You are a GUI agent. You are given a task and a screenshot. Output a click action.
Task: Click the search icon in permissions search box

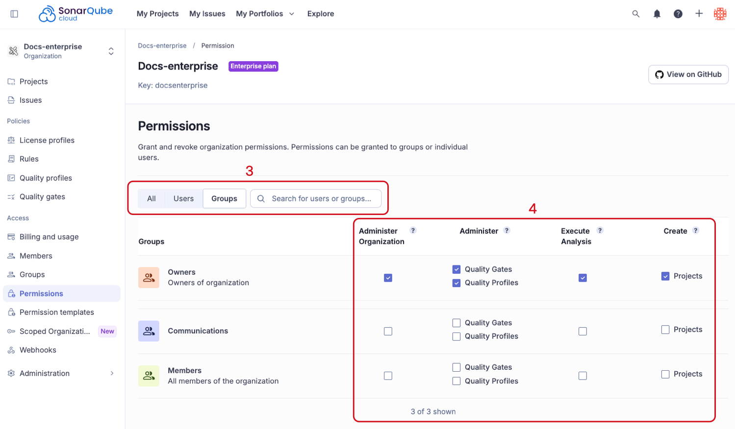[261, 198]
